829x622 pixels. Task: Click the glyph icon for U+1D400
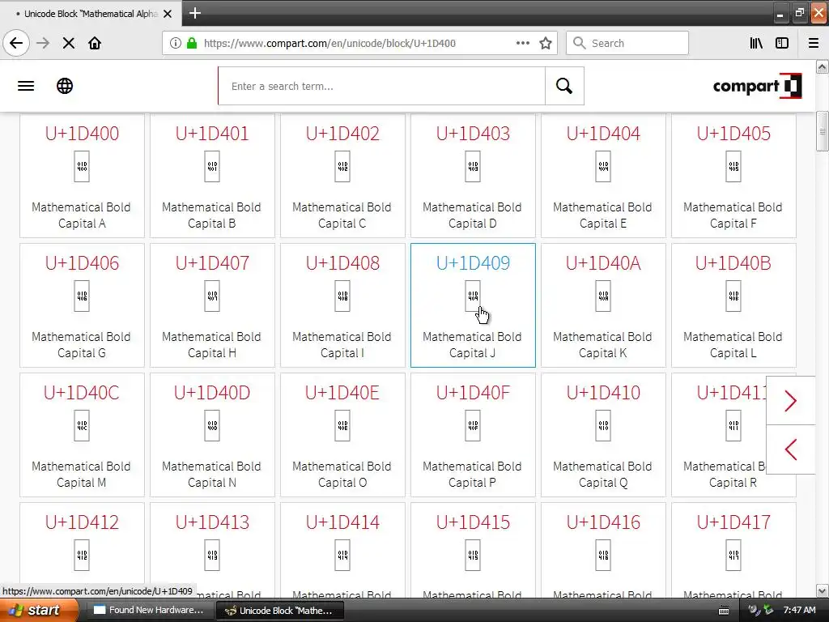[x=82, y=166]
